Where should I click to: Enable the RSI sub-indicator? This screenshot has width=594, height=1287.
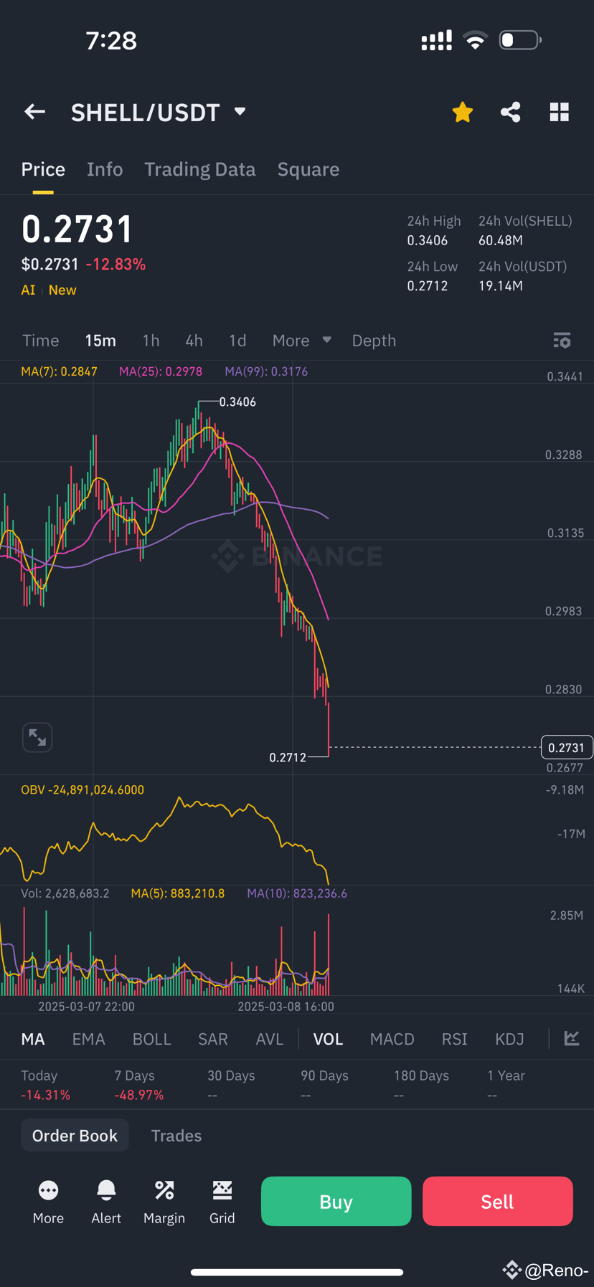tap(455, 1039)
